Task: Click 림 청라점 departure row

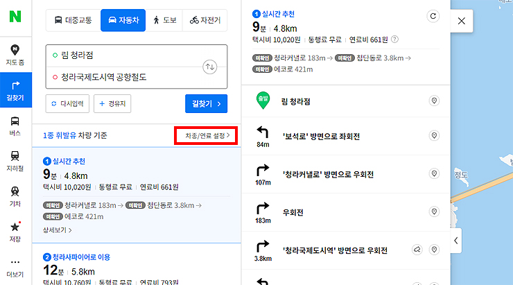Action: pos(346,101)
